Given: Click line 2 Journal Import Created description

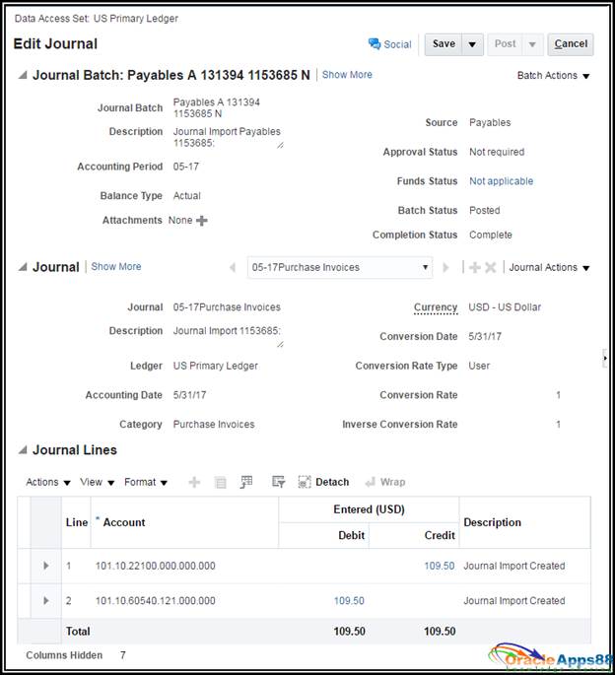Looking at the screenshot, I should coord(514,600).
